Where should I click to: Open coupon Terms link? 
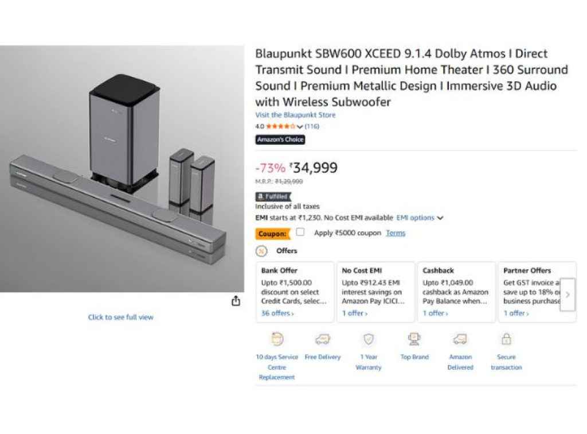(x=396, y=233)
